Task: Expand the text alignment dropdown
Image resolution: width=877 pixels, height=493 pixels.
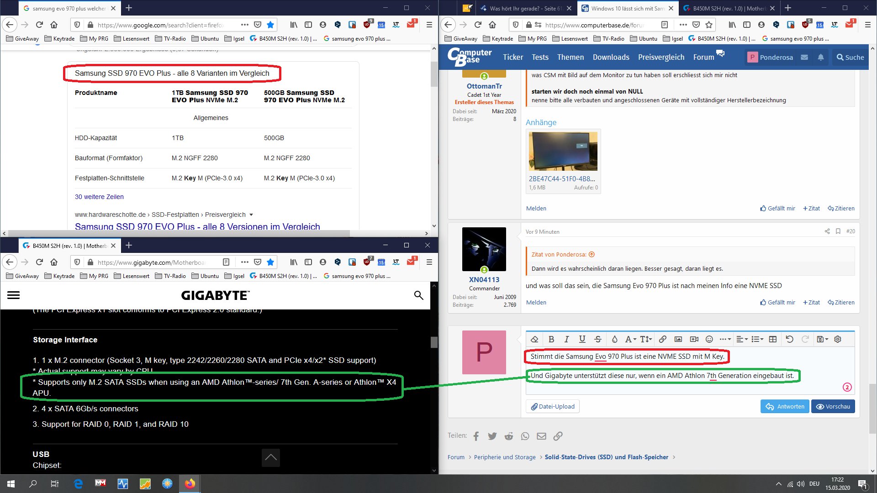Action: 742,339
